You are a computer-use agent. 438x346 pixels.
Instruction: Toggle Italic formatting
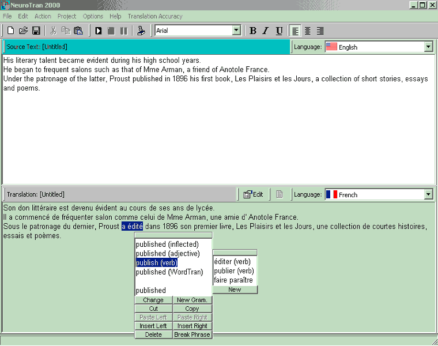pos(266,31)
